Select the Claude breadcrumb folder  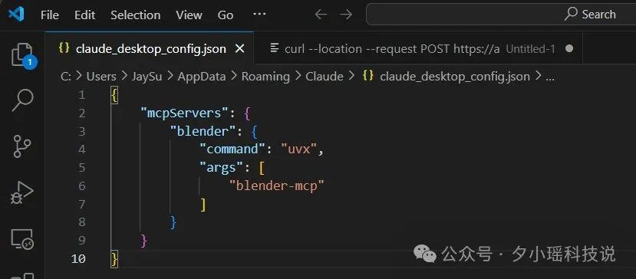pyautogui.click(x=325, y=77)
